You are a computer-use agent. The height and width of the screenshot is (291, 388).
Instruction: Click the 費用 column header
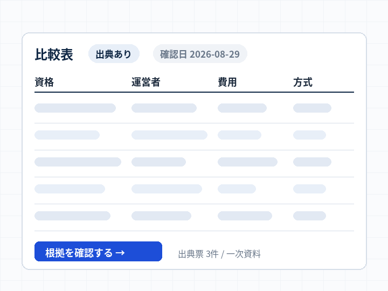pos(227,82)
